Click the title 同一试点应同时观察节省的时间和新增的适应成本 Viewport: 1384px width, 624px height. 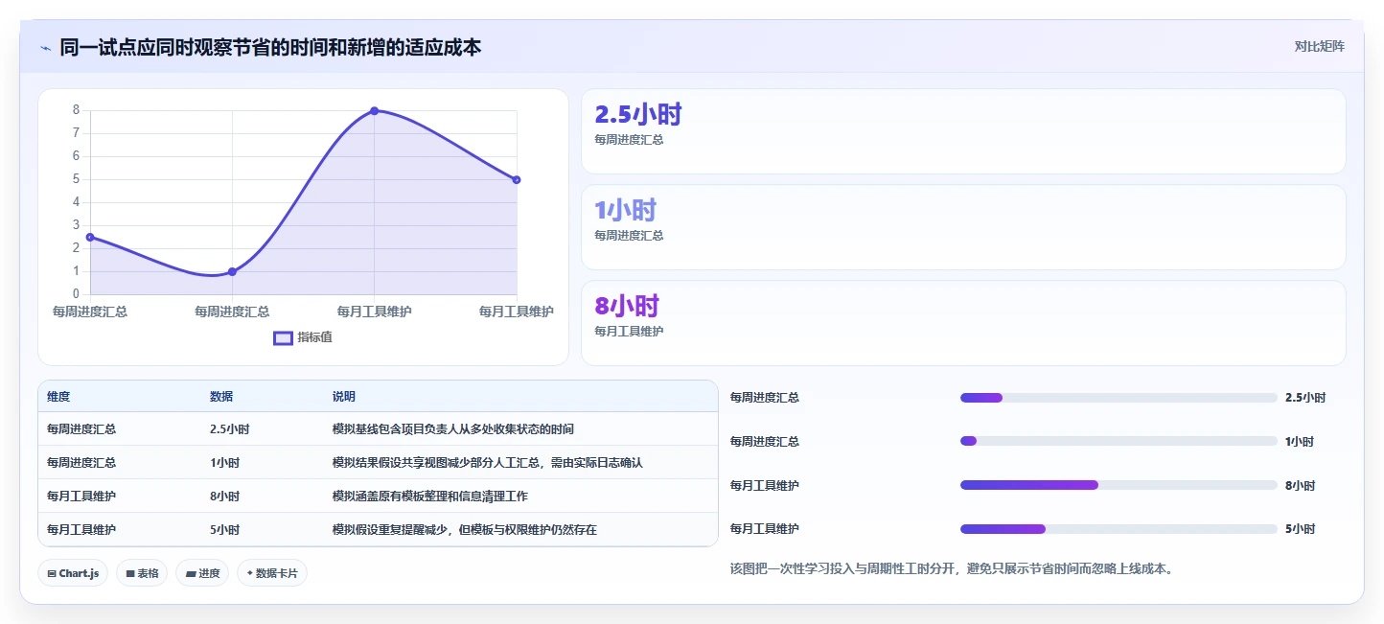[x=270, y=47]
